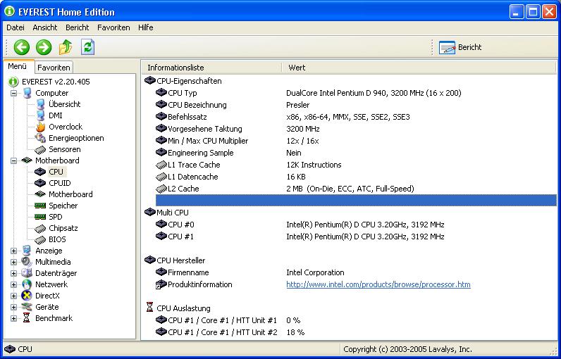Click the window title bar app icon
561x359 pixels.
click(10, 11)
